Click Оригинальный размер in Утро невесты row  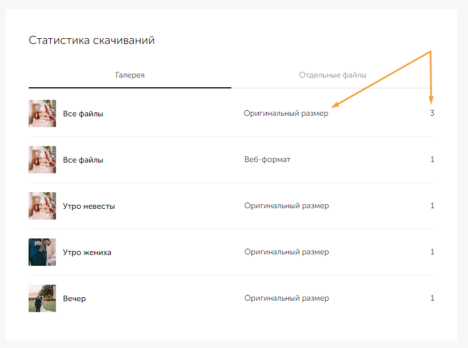click(286, 206)
